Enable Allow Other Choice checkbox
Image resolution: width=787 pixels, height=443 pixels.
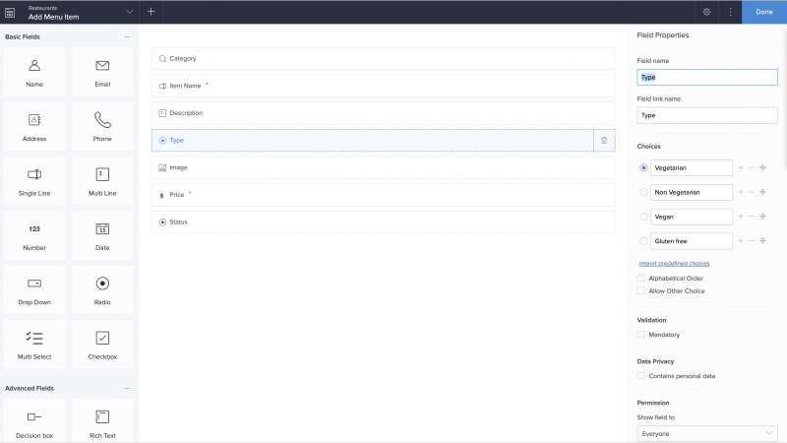tap(640, 290)
